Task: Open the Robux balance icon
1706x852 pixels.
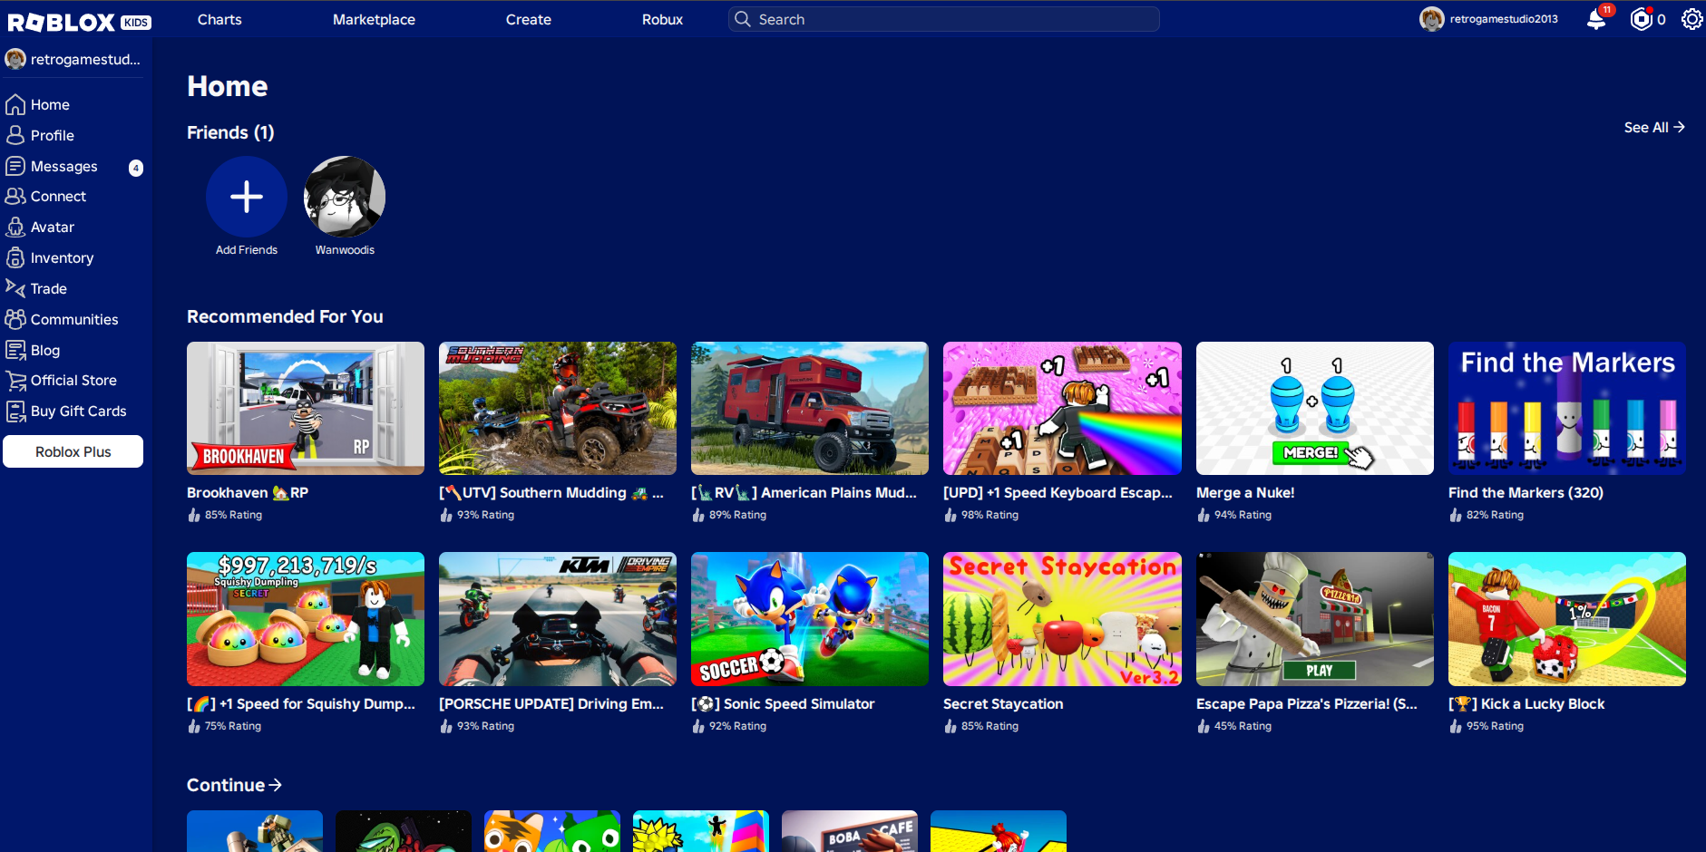Action: 1641,19
